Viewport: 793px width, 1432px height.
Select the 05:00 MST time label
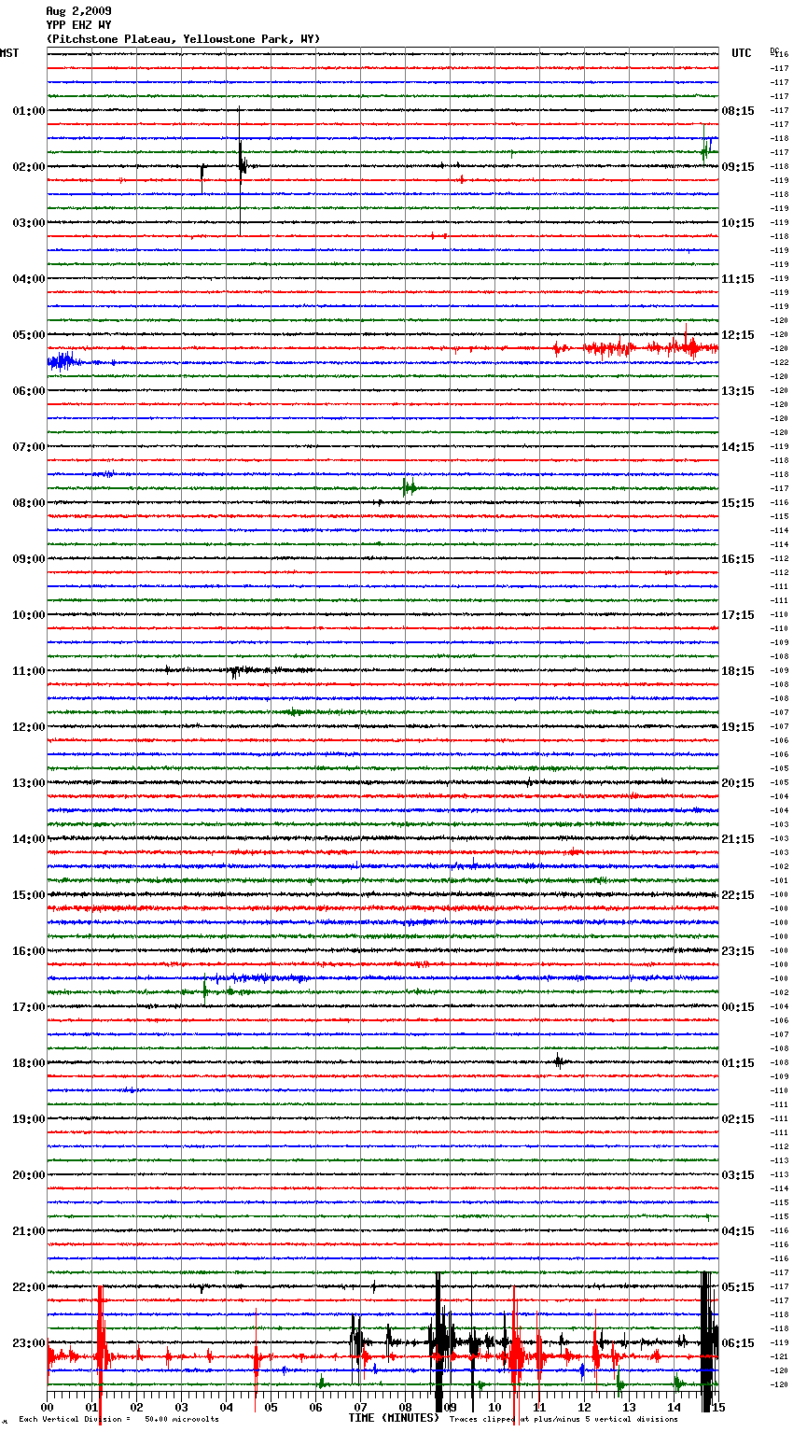(29, 335)
